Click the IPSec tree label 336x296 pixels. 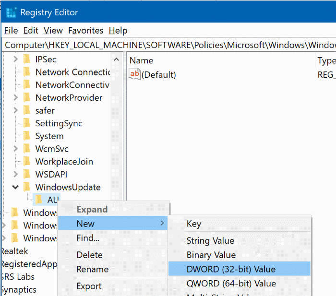(46, 59)
